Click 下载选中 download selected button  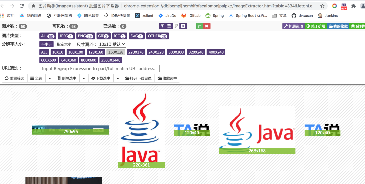101,78
